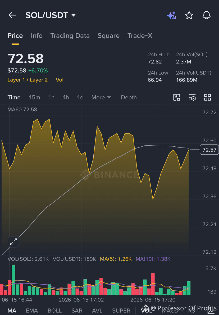Click the 72.12 price axis label
The width and height of the screenshot is (219, 315).
pyautogui.click(x=209, y=252)
